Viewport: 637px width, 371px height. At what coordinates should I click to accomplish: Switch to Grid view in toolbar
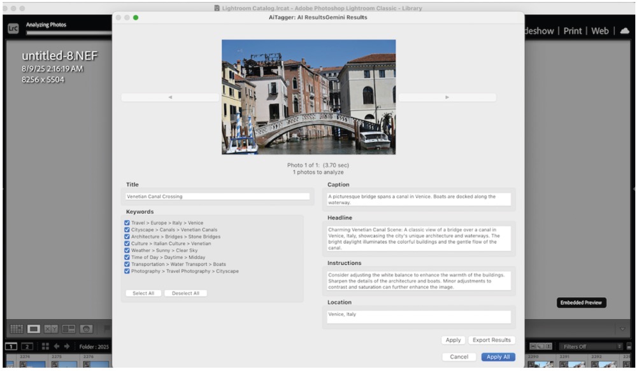pyautogui.click(x=17, y=329)
